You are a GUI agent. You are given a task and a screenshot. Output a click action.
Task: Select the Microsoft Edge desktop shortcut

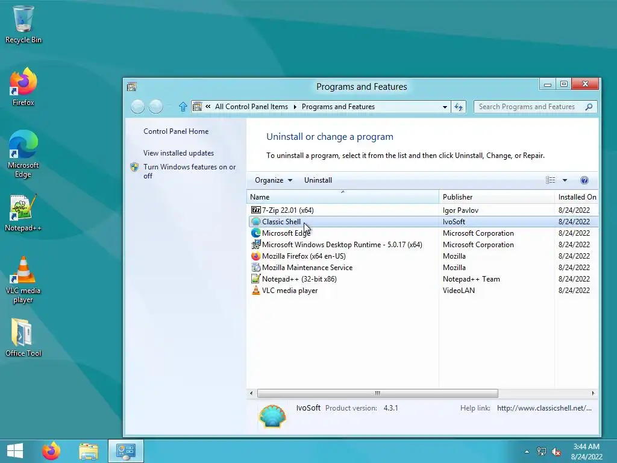(x=23, y=154)
